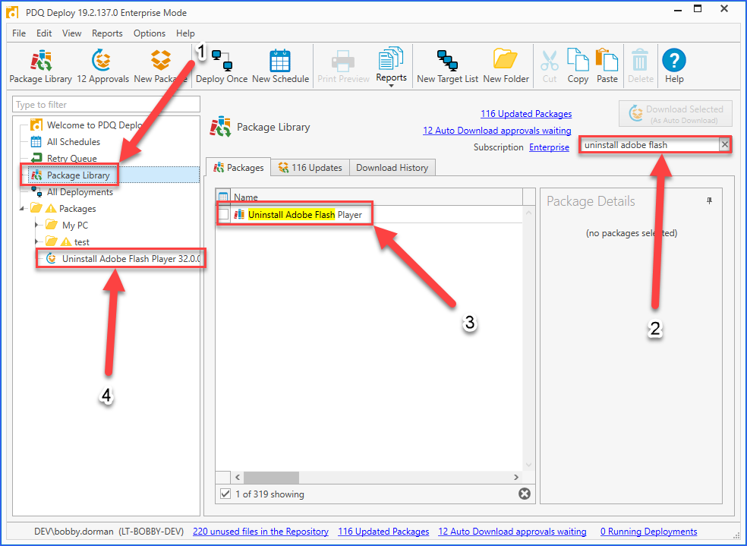This screenshot has height=546, width=747.
Task: Open the Edit menu
Action: [x=44, y=33]
